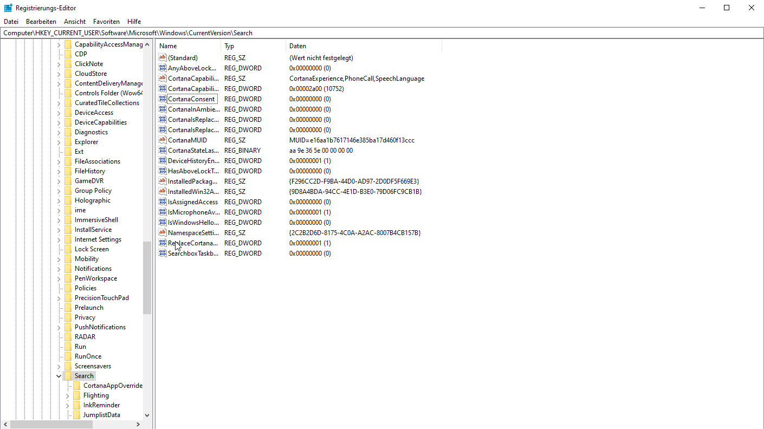
Task: Click the registry path address bar
Action: point(382,33)
